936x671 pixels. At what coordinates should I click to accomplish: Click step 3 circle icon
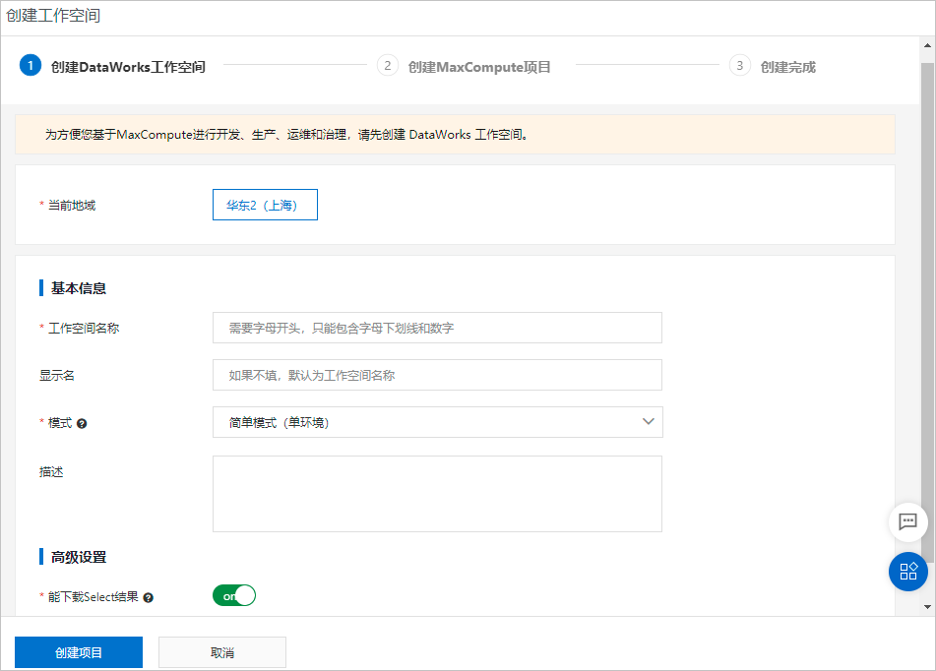coord(739,66)
